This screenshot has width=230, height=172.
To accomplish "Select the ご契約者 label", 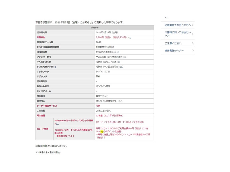I will pyautogui.click(x=41, y=111).
